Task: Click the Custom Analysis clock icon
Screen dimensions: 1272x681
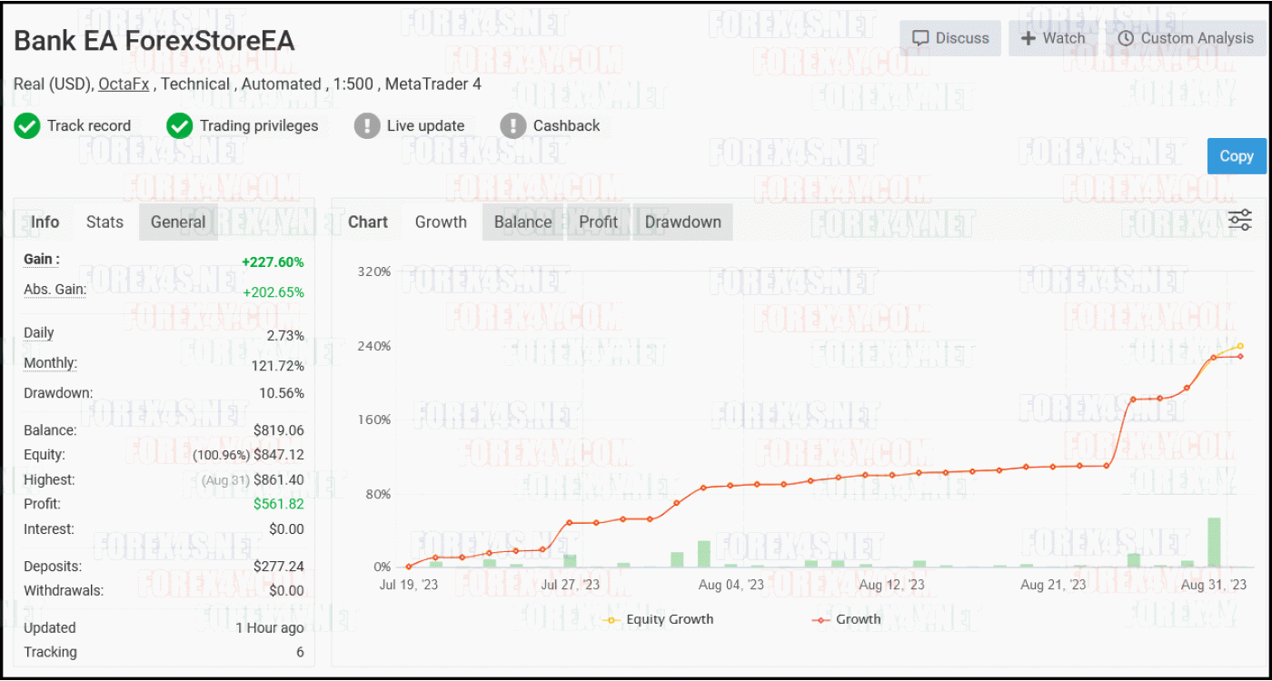Action: coord(1126,38)
